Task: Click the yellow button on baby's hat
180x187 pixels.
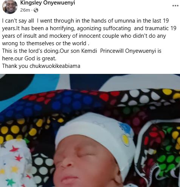Action: [126, 140]
